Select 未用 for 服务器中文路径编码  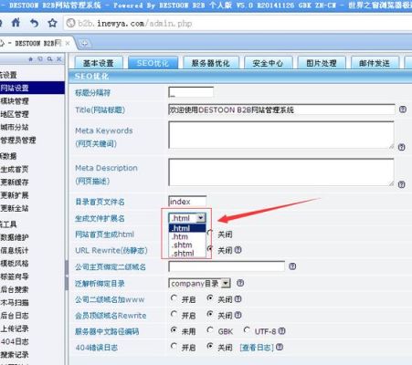(174, 330)
